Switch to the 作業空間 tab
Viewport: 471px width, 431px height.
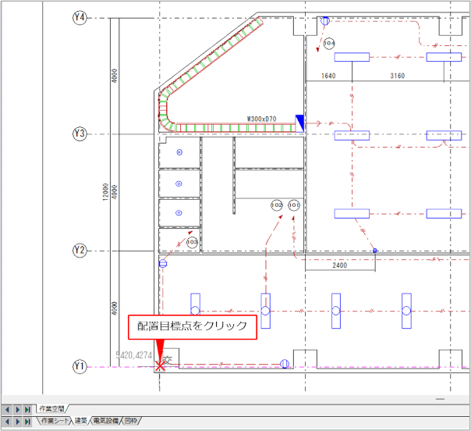click(52, 409)
